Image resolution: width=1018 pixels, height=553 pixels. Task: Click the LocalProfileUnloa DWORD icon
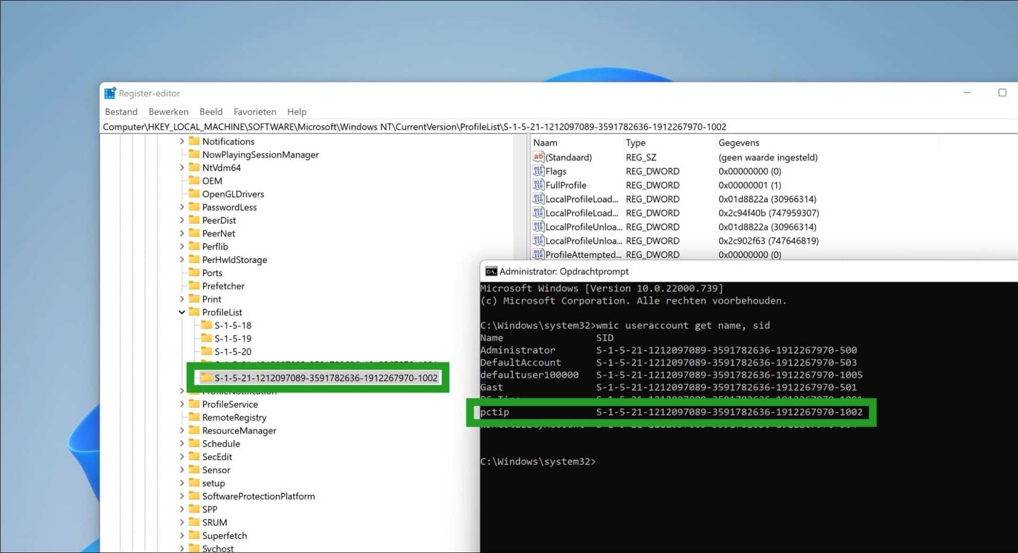click(538, 226)
